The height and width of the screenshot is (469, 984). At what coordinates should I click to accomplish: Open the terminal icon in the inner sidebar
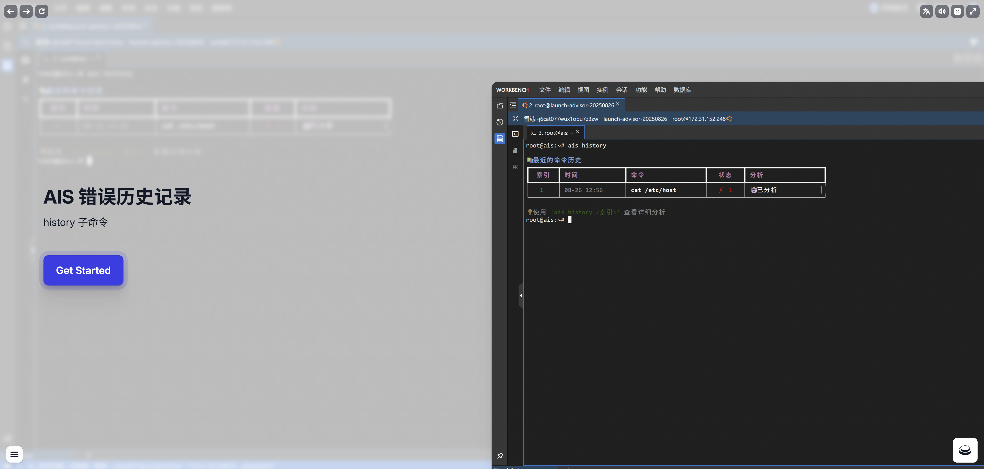(x=515, y=134)
